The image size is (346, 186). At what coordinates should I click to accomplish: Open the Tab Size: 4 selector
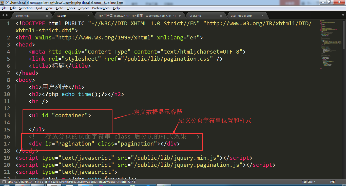click(x=309, y=182)
